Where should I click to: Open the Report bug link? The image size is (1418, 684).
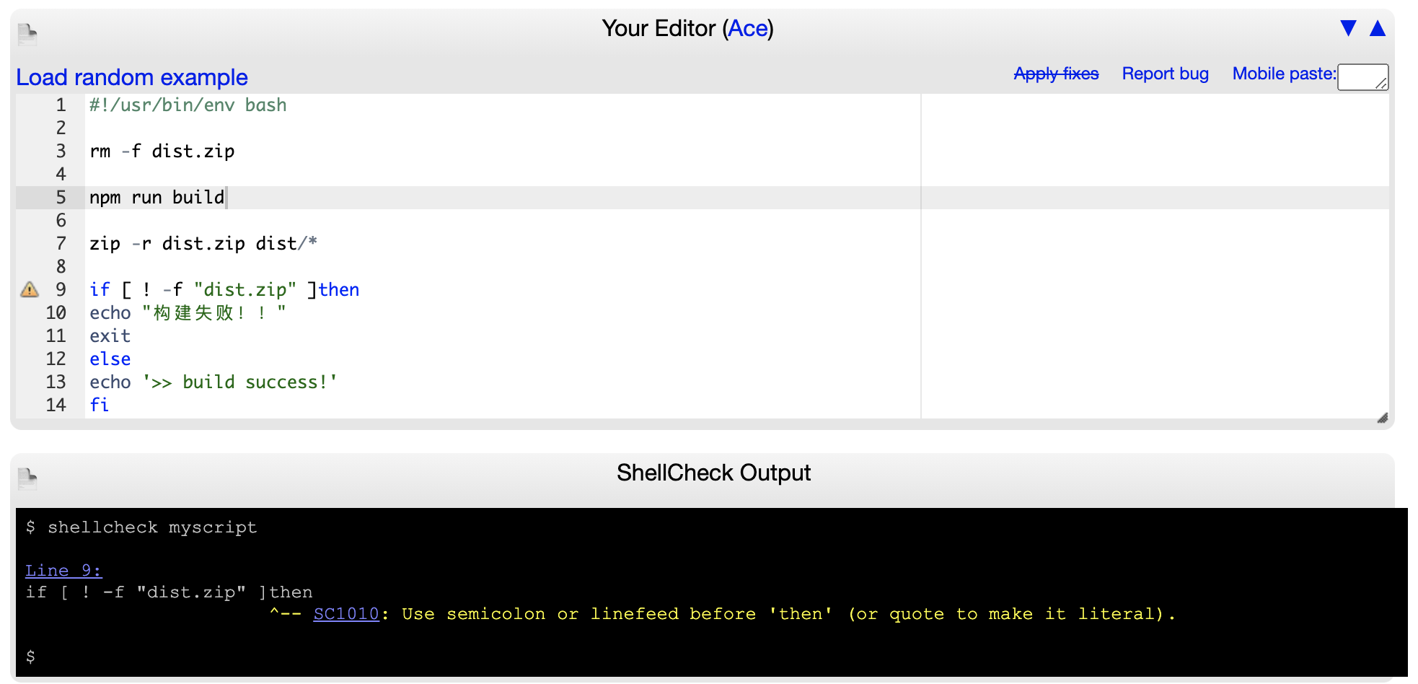(x=1165, y=74)
